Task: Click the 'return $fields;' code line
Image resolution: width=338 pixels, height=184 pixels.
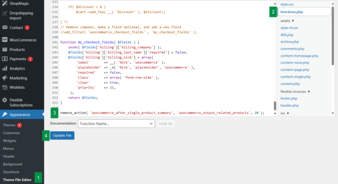Action: coord(83,98)
